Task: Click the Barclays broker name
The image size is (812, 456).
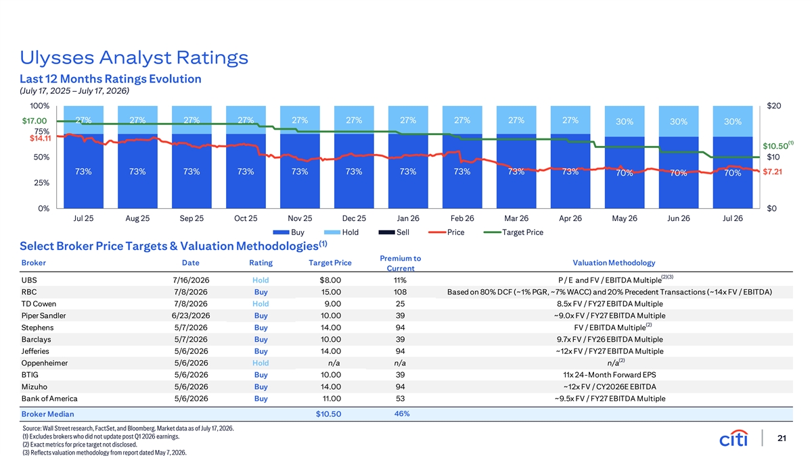Action: click(37, 339)
